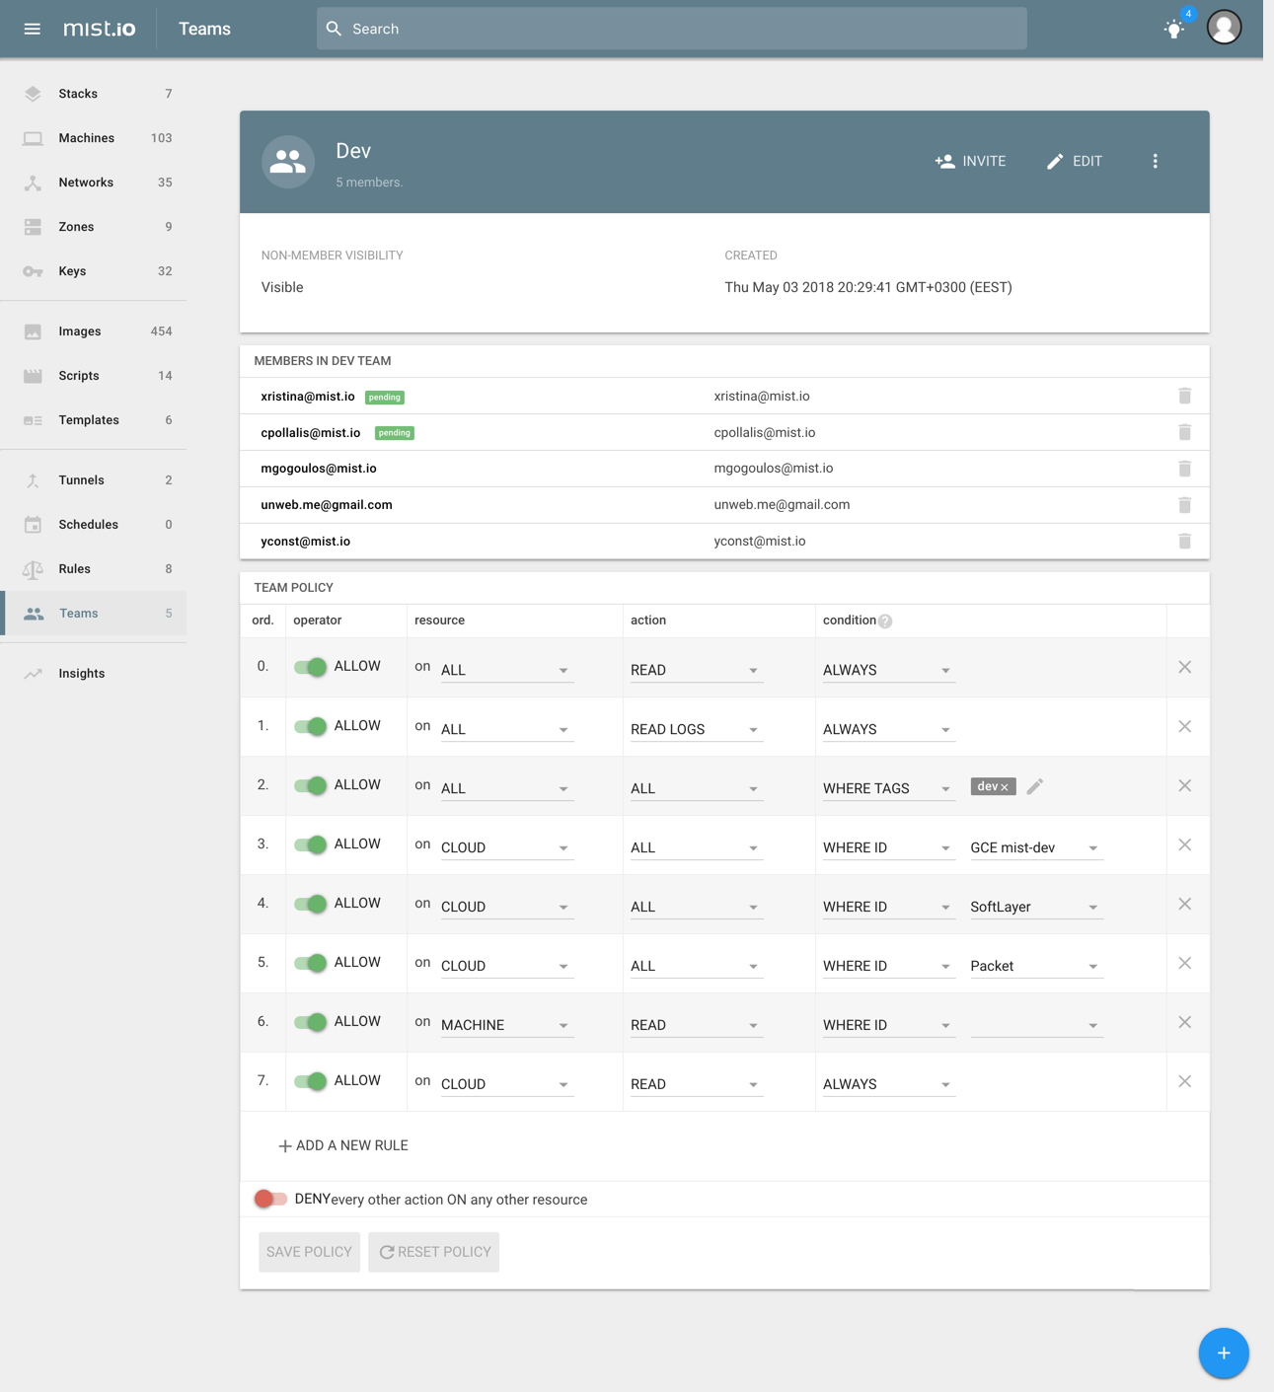The height and width of the screenshot is (1392, 1274).
Task: Open the notifications lightbulb icon
Action: pos(1173,29)
